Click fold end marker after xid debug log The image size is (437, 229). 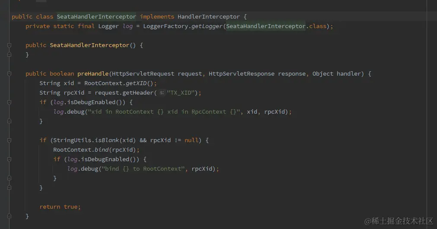tap(9, 121)
